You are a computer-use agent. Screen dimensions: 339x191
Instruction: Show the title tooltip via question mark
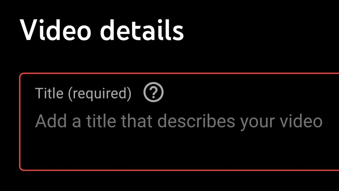click(x=153, y=92)
